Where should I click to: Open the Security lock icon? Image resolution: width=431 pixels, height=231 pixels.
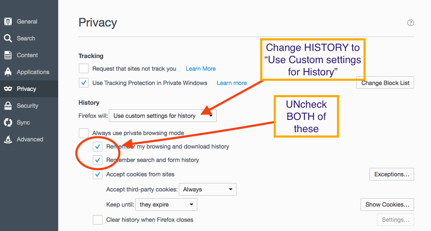8,106
